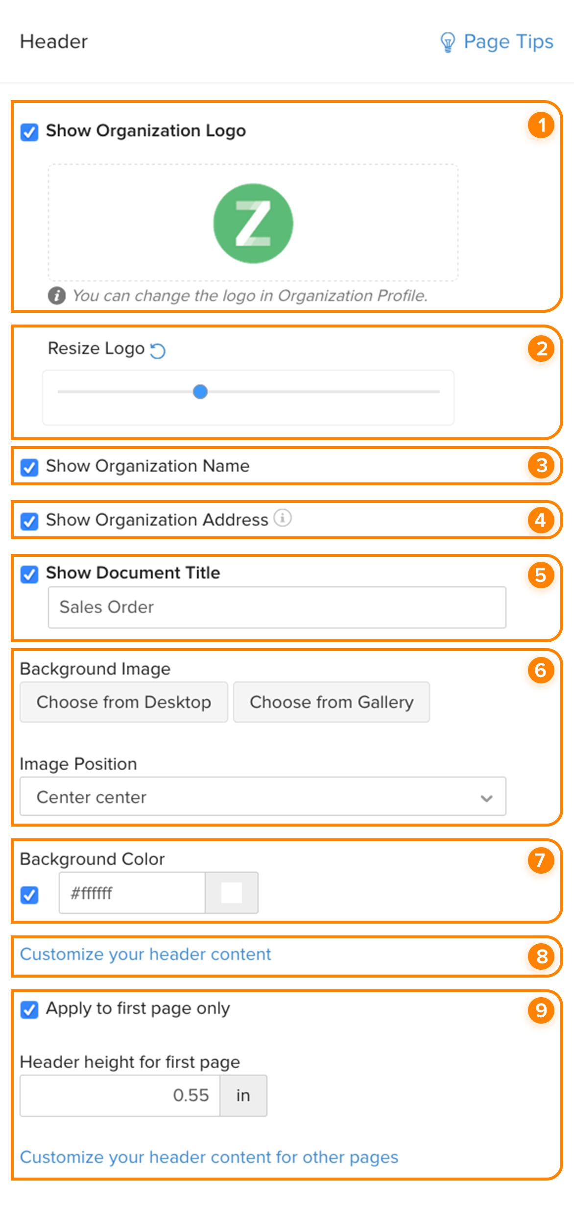This screenshot has width=574, height=1208.
Task: Open the white background color swatch
Action: point(232,893)
